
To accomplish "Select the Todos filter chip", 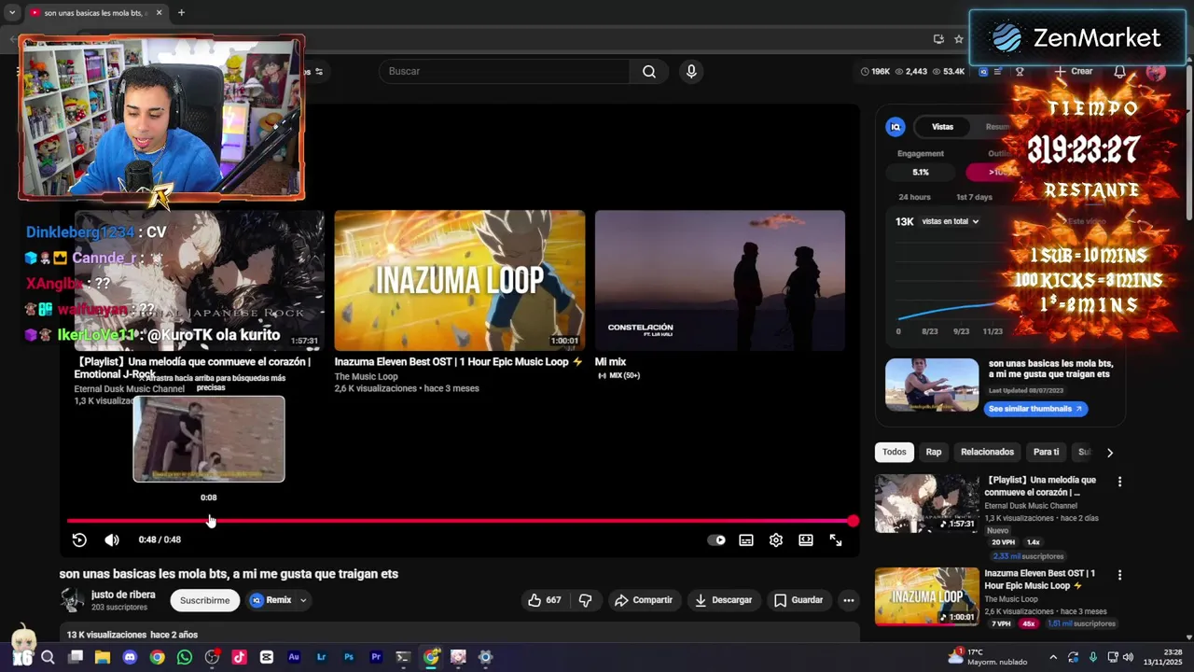I will [x=895, y=452].
